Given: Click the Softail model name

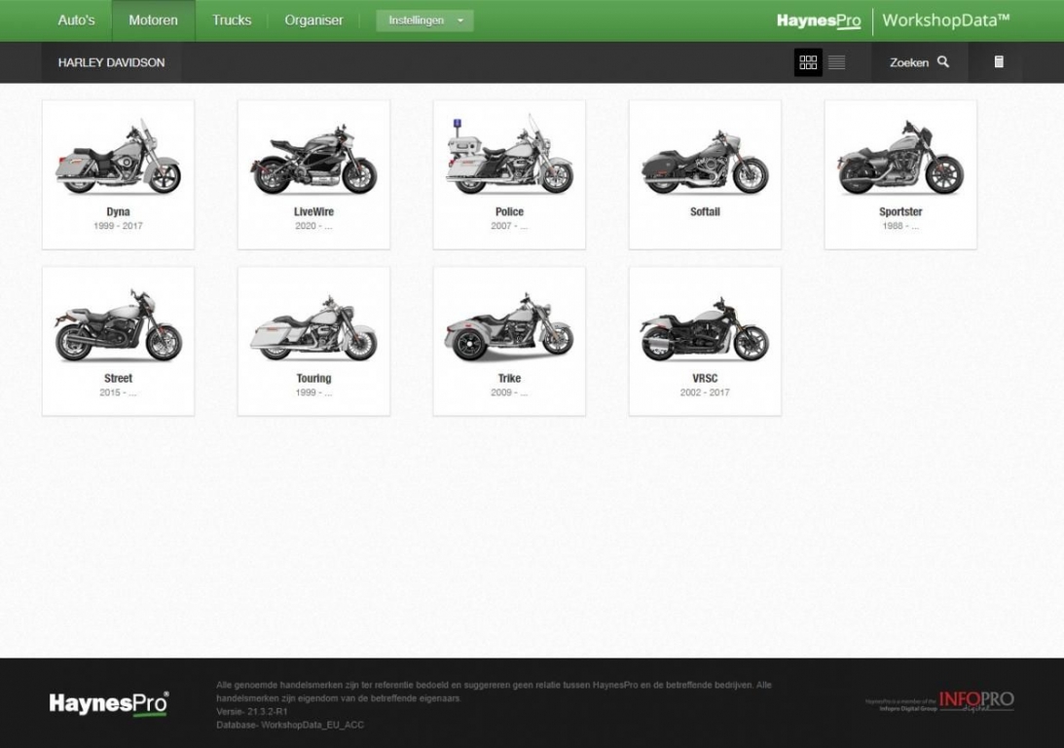Looking at the screenshot, I should [705, 211].
